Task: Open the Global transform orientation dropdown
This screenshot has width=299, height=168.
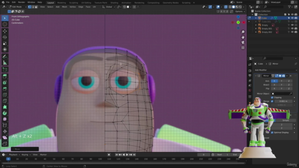Action: coord(109,7)
